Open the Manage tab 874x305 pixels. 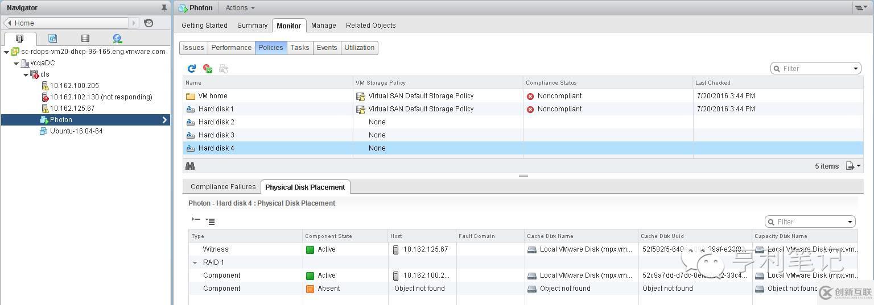pos(323,26)
